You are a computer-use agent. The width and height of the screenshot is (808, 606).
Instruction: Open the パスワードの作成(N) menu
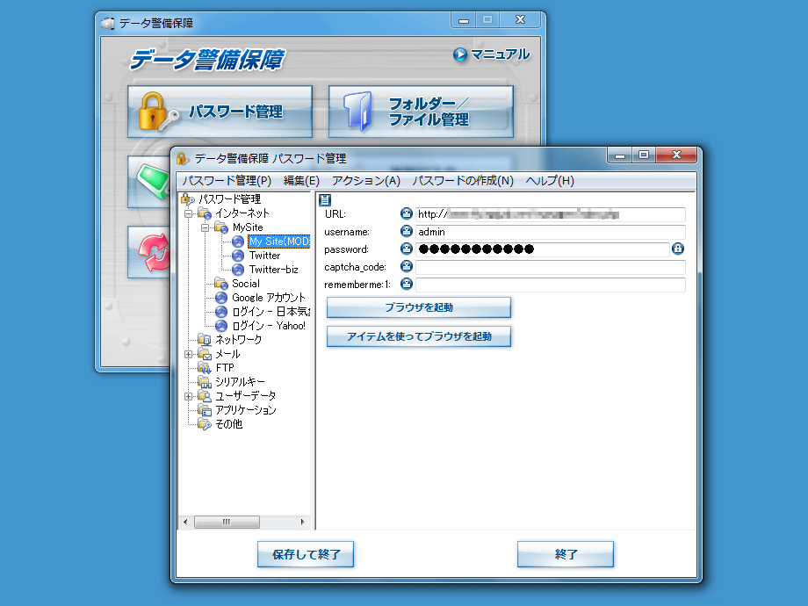tap(463, 181)
